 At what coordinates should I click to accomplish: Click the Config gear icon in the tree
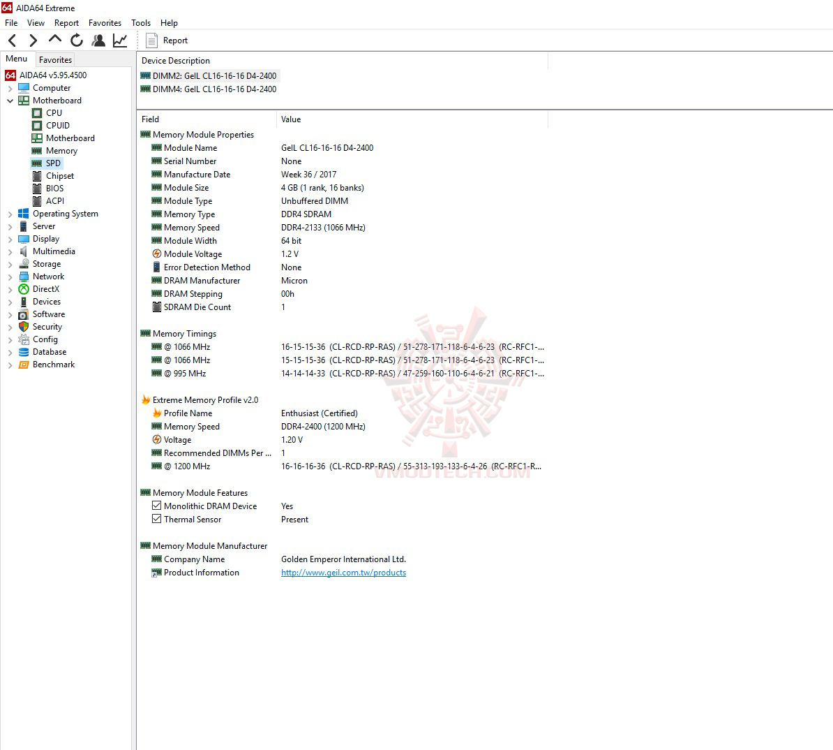coord(24,339)
